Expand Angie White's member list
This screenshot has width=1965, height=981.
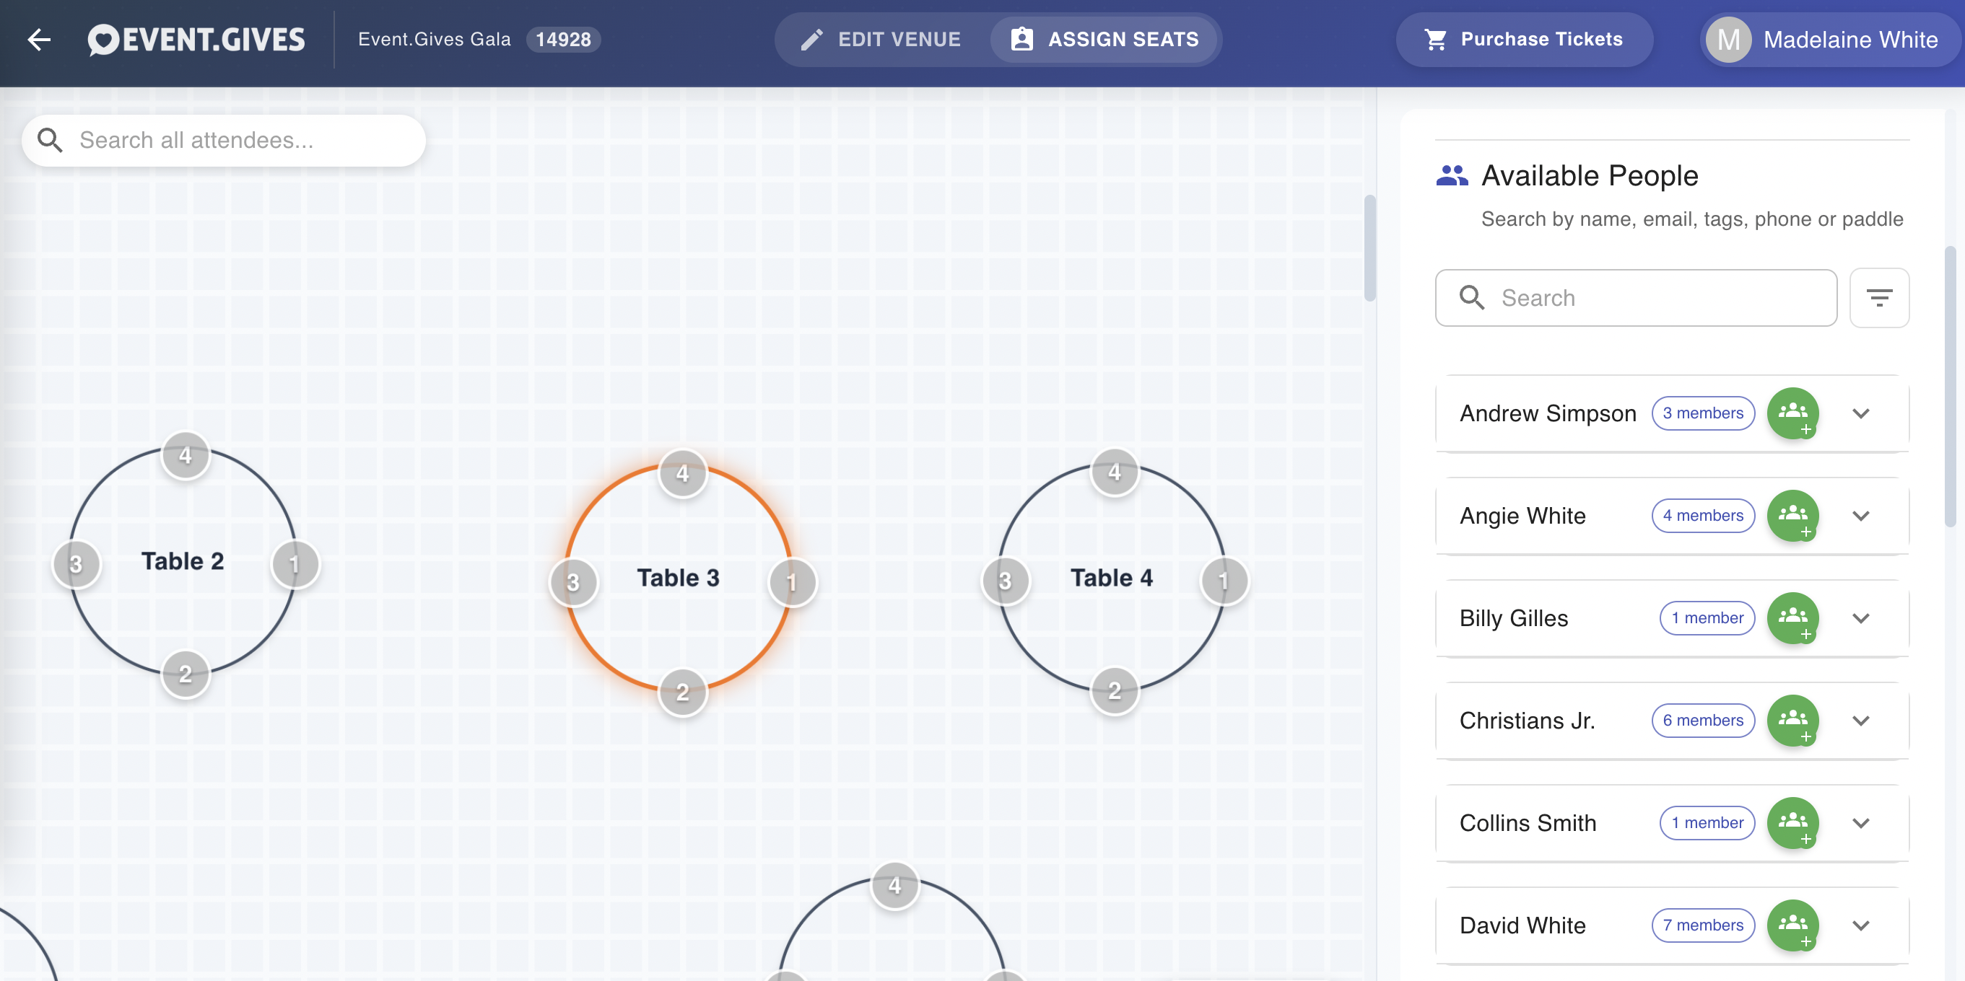pyautogui.click(x=1861, y=515)
